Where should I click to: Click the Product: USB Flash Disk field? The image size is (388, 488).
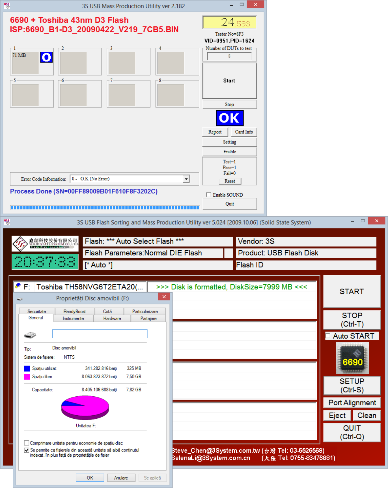click(306, 253)
